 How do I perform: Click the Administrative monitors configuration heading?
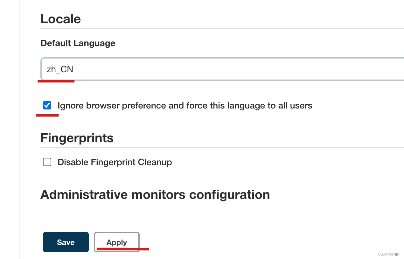[x=155, y=194]
